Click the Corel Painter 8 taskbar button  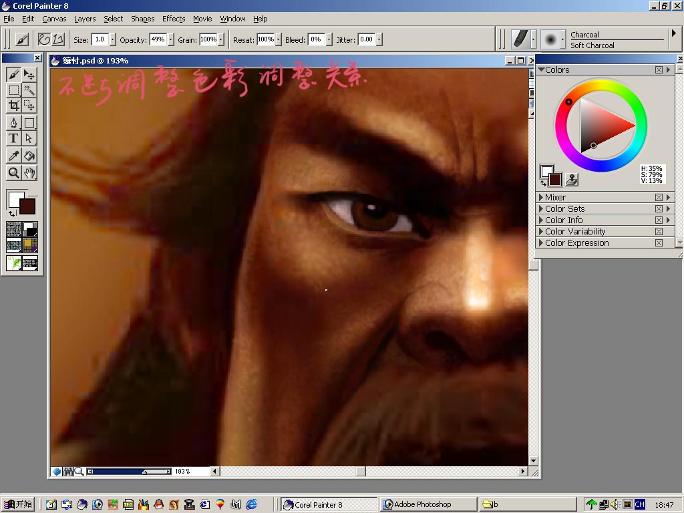[329, 504]
